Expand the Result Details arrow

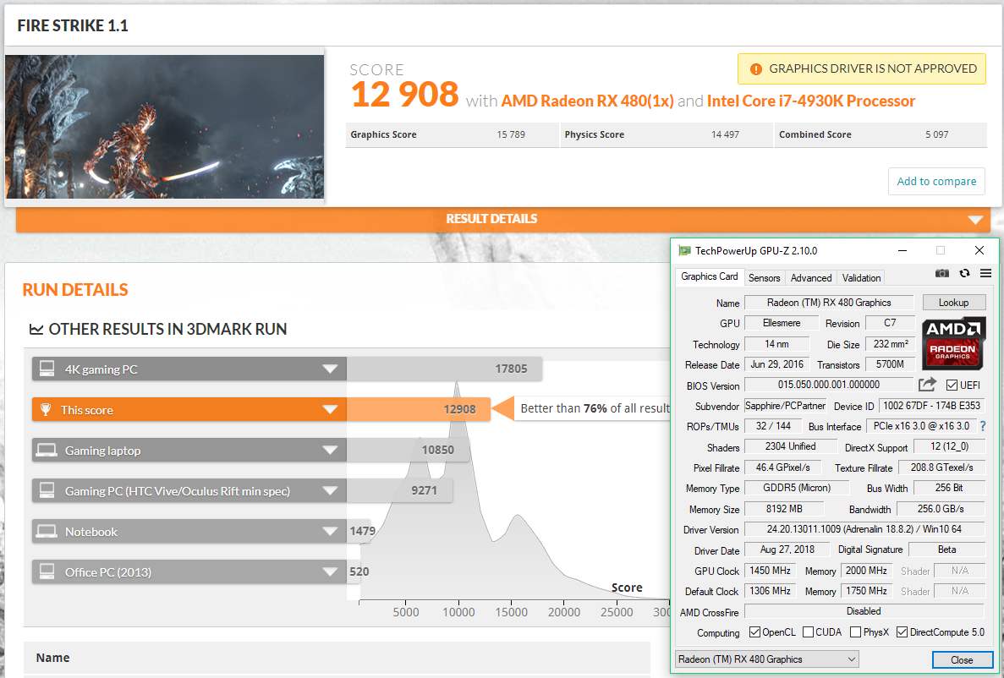975,220
